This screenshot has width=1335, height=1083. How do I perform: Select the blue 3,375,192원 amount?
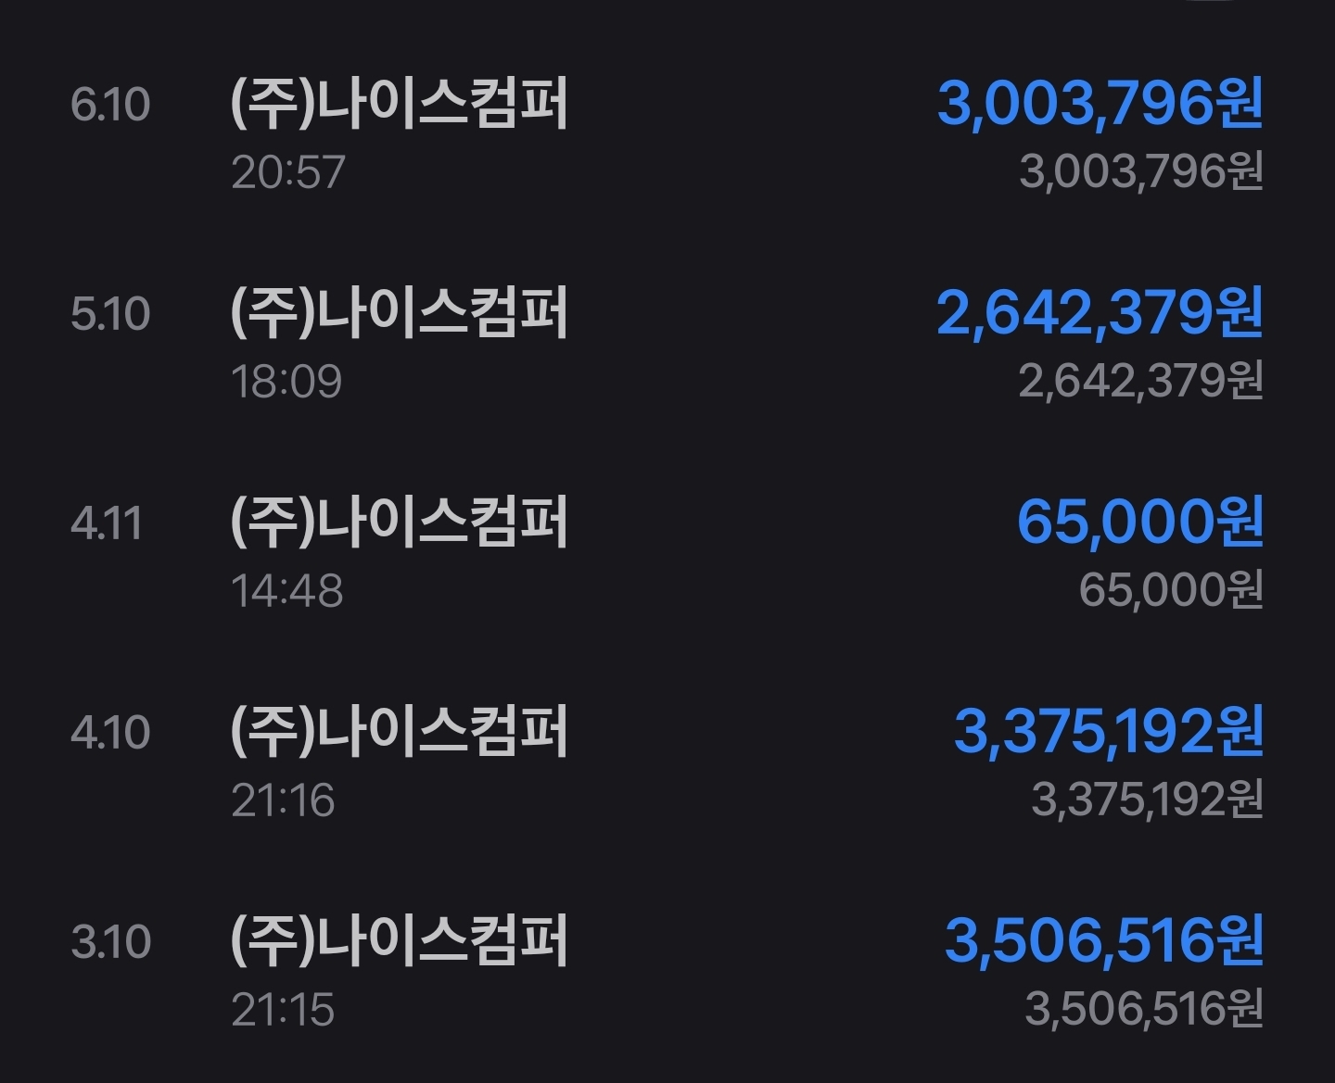tap(1109, 731)
